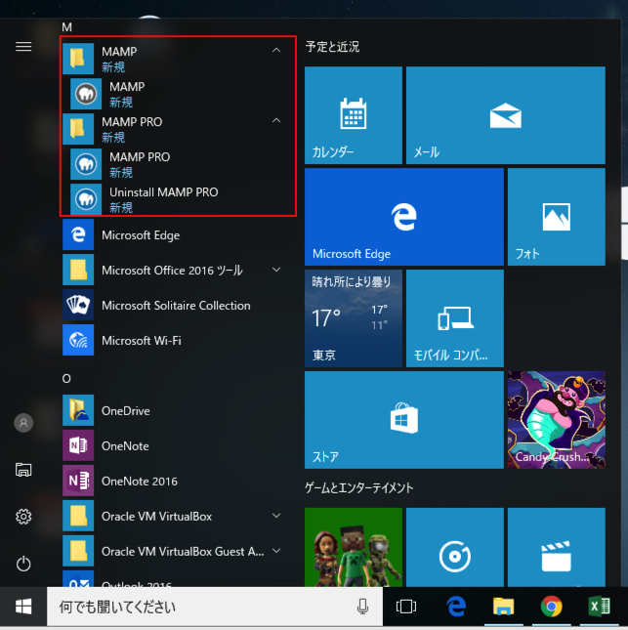This screenshot has width=628, height=630.
Task: Open Excel from the taskbar
Action: (599, 607)
